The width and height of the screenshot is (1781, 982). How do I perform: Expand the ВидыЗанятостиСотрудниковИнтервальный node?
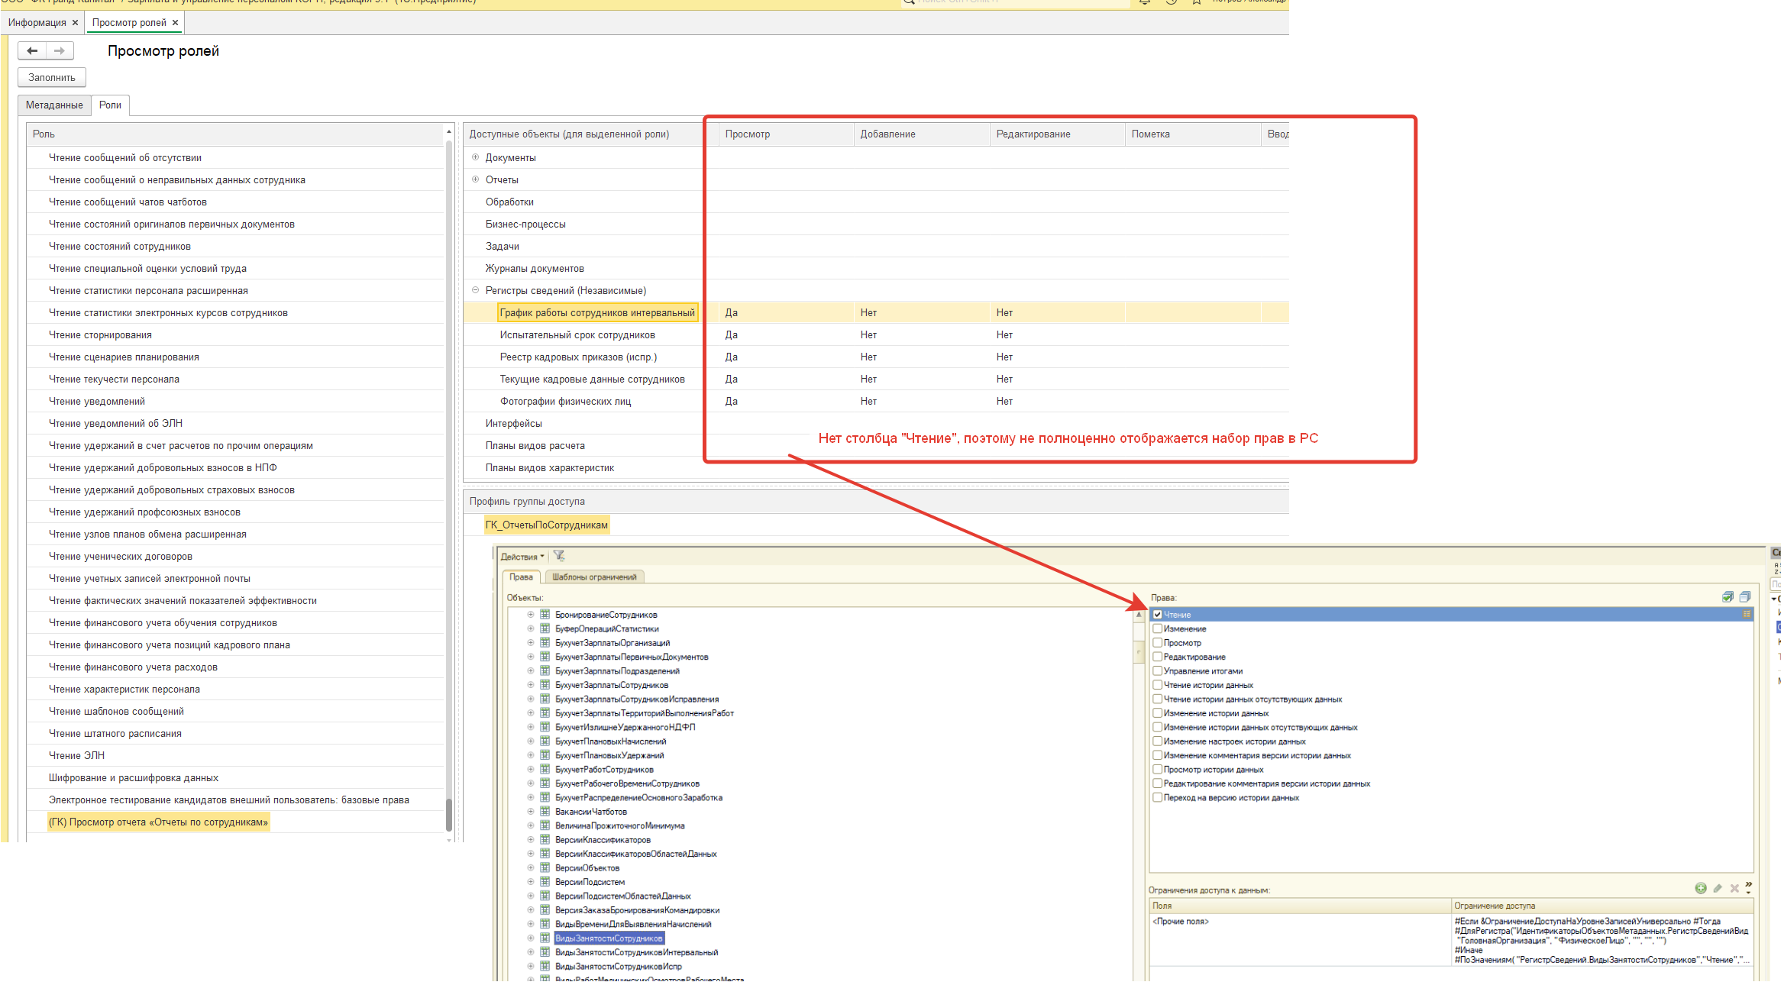coord(531,952)
